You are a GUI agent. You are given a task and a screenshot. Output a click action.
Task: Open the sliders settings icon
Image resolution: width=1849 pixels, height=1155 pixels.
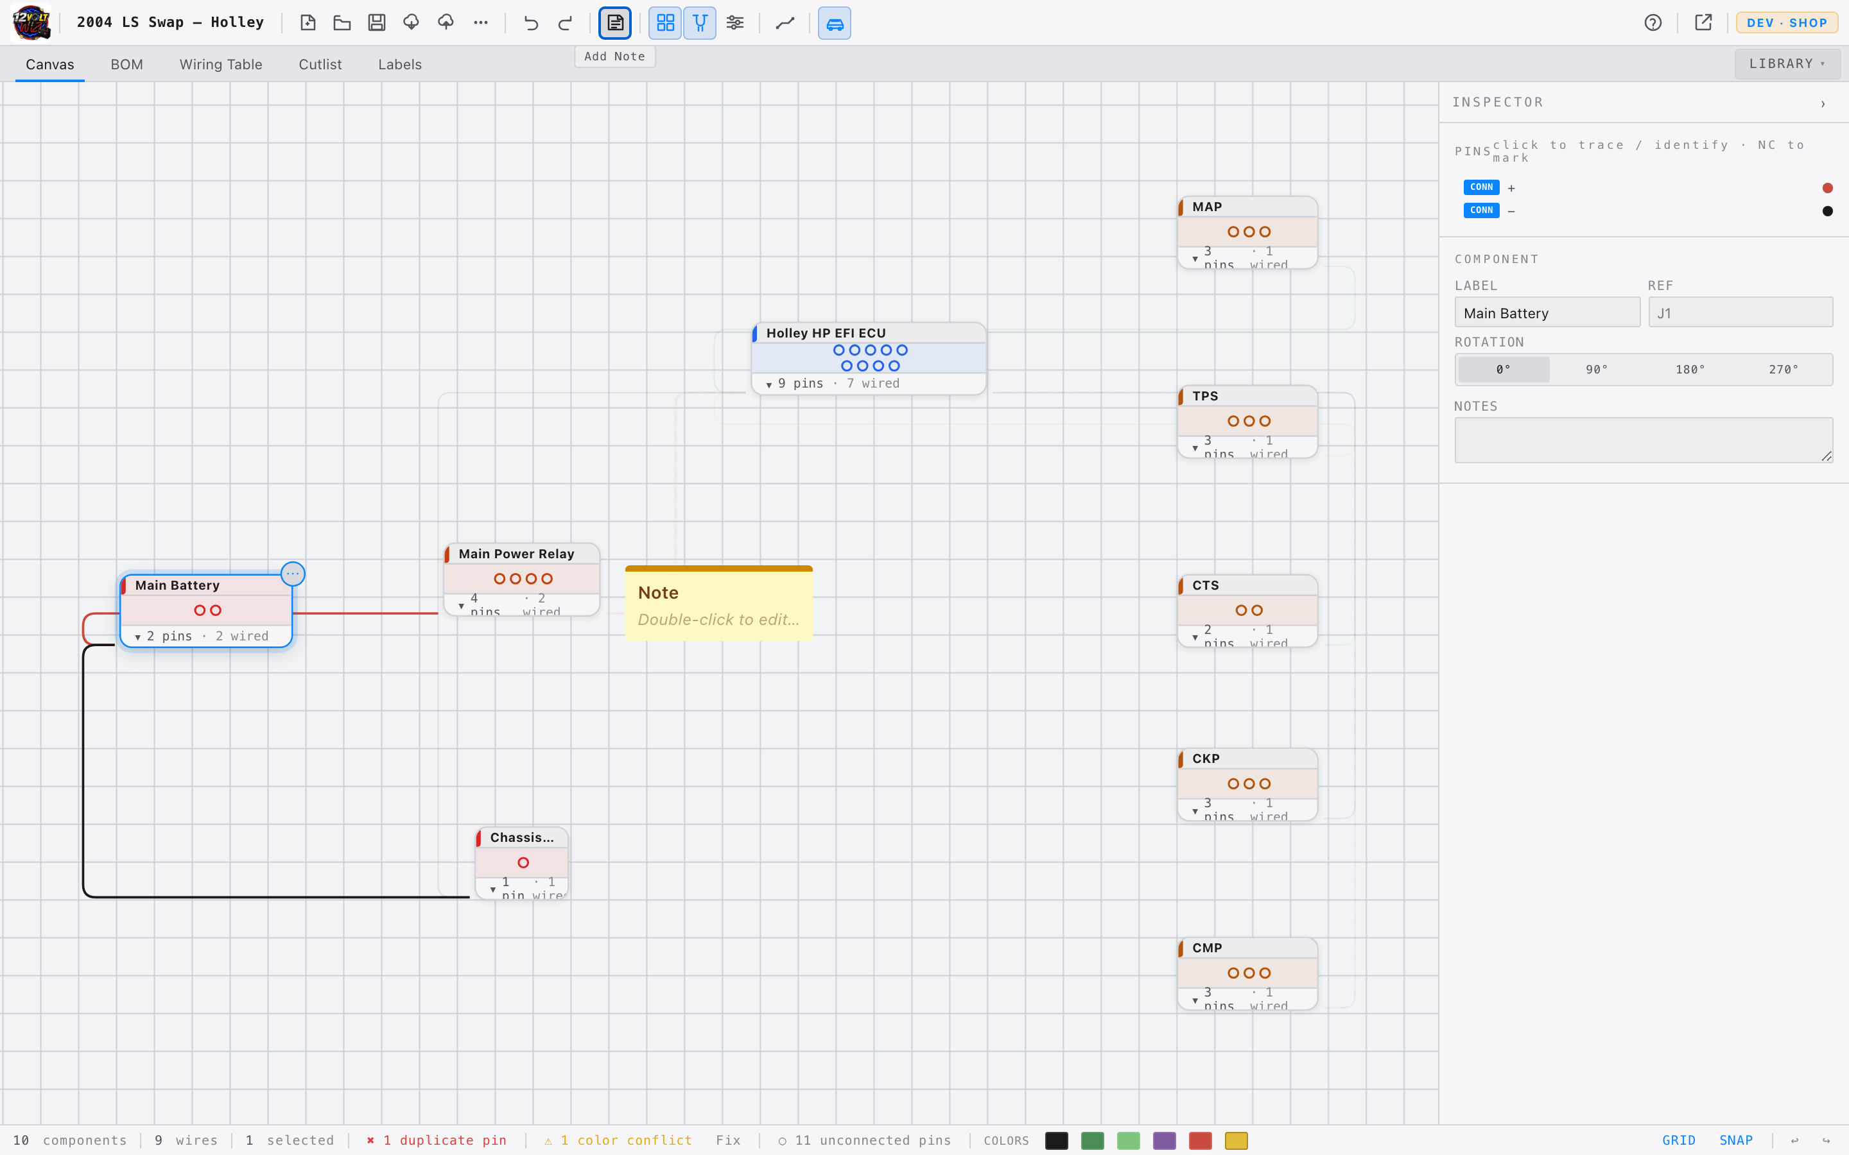coord(735,23)
